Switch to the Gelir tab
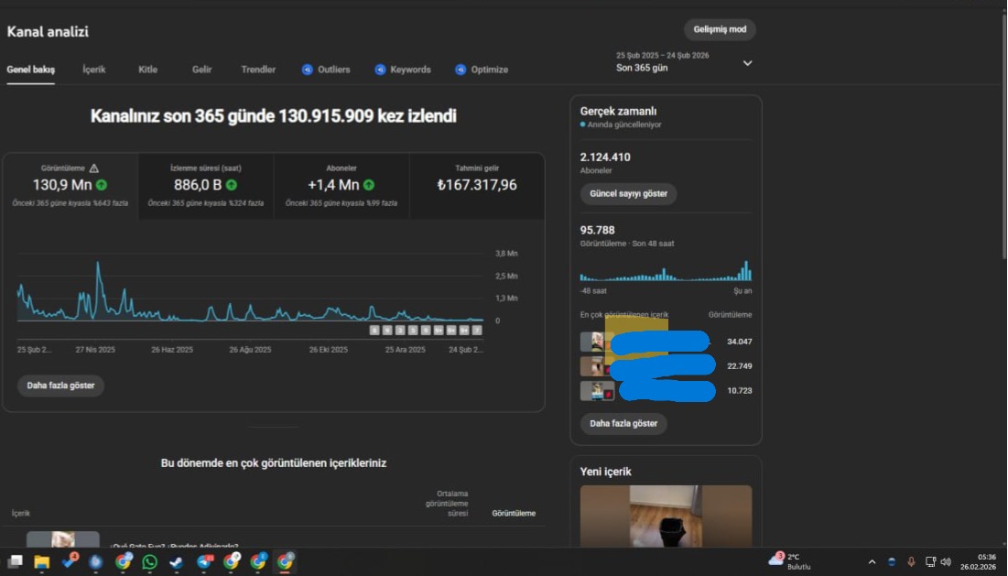The image size is (1008, 576). click(201, 70)
